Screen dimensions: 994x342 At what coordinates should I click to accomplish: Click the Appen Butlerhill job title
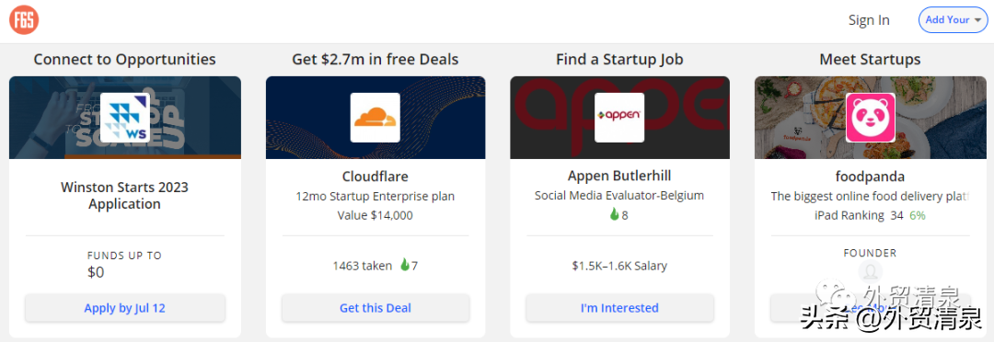619,177
